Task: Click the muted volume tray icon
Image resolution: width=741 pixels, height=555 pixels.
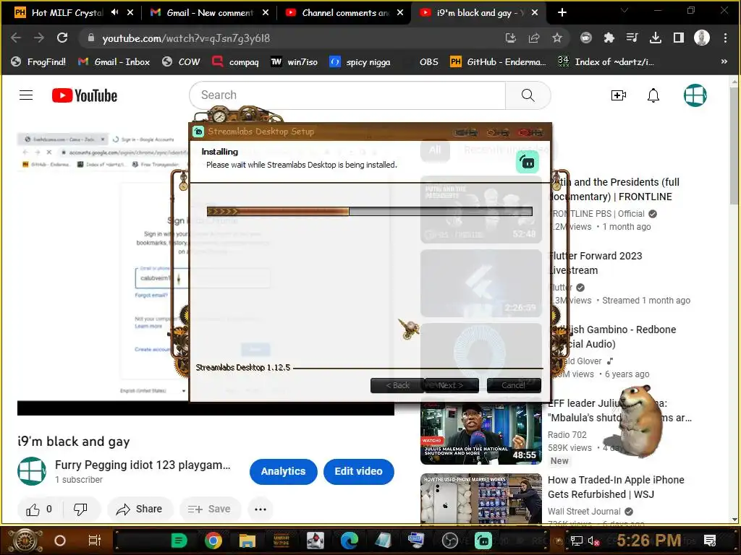Action: point(593,541)
